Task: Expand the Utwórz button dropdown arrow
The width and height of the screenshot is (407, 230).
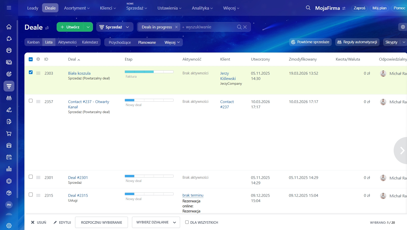Action: [x=88, y=27]
